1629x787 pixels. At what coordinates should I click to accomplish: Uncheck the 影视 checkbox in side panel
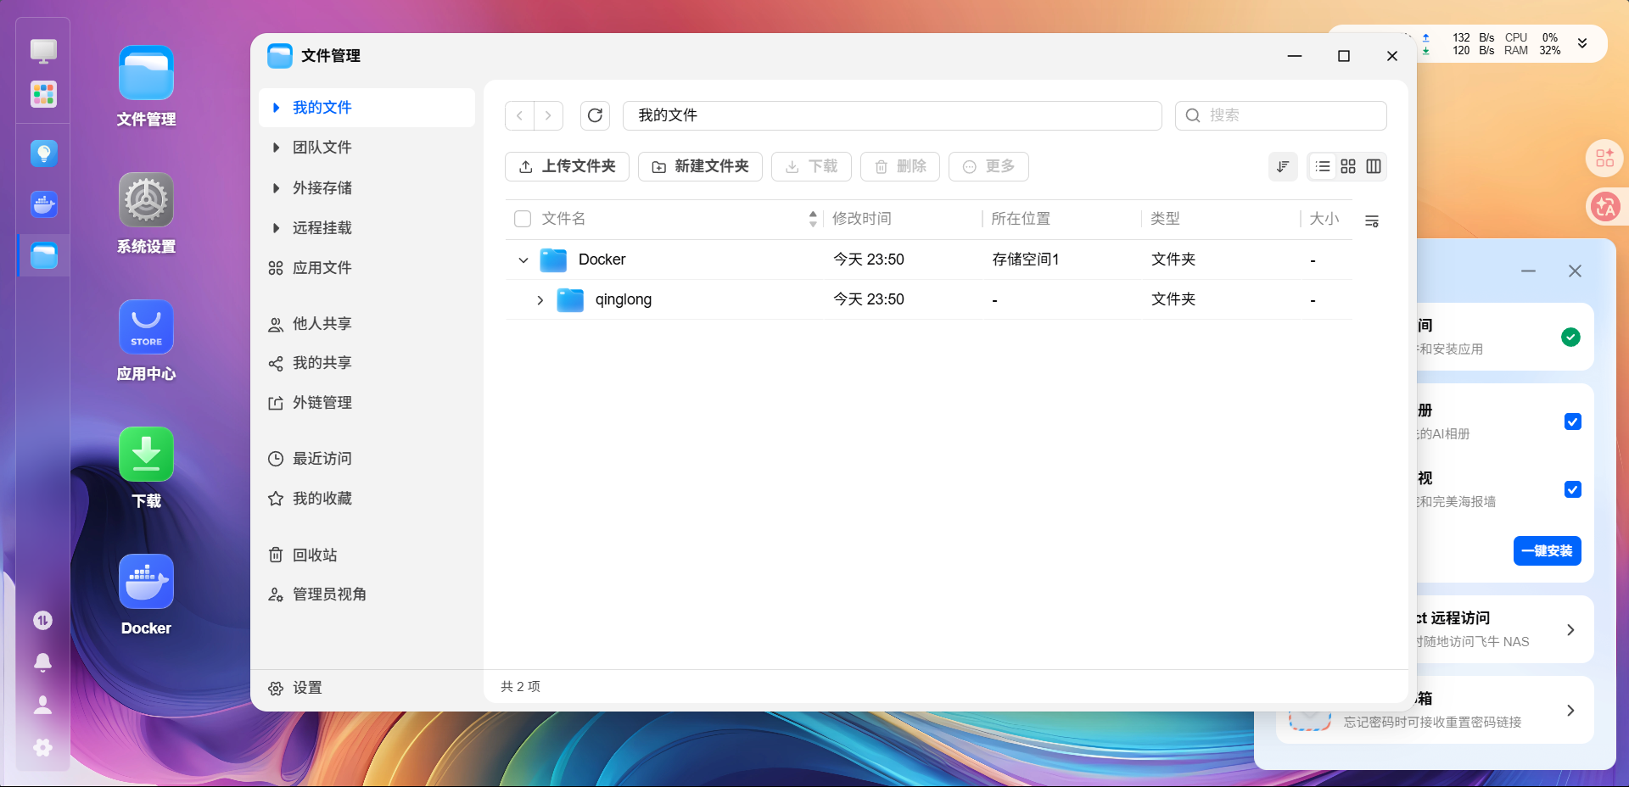click(x=1572, y=489)
